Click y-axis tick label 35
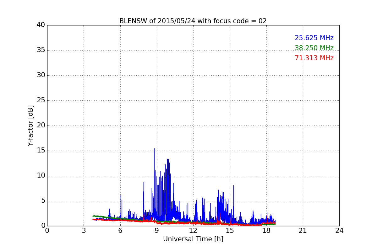This screenshot has height=251, width=377. [x=41, y=50]
